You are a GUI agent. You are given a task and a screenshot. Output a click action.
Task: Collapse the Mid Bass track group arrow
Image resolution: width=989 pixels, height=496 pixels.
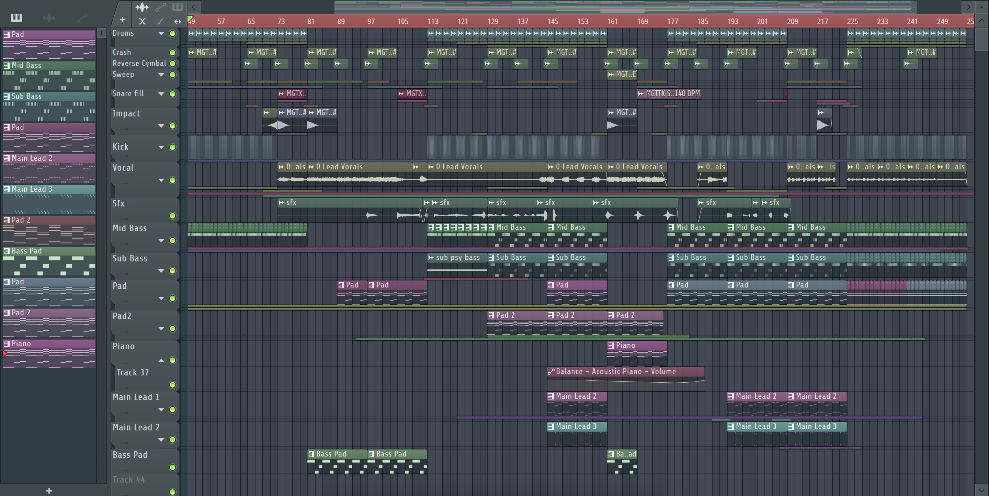point(161,241)
